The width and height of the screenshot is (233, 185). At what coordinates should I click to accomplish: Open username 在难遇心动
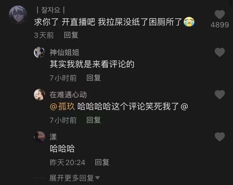(68, 95)
